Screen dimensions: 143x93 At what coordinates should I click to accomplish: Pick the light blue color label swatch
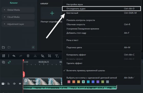pyautogui.click(x=88, y=82)
